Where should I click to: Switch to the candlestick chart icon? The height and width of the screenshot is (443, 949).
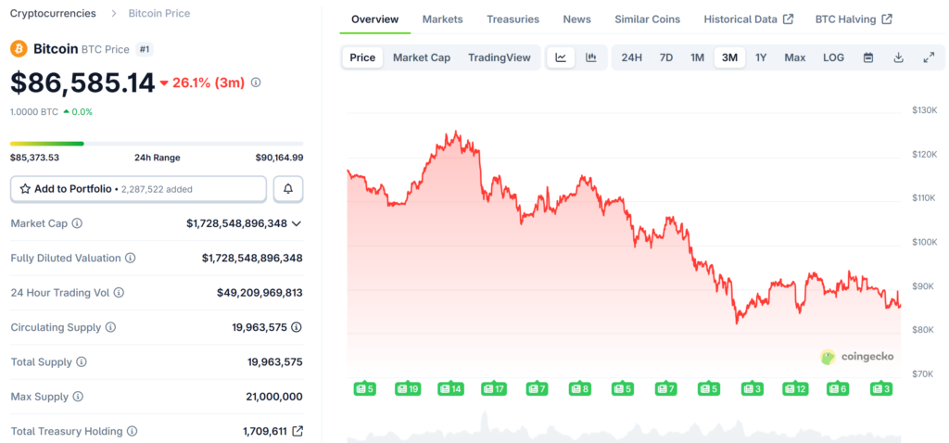click(x=590, y=57)
